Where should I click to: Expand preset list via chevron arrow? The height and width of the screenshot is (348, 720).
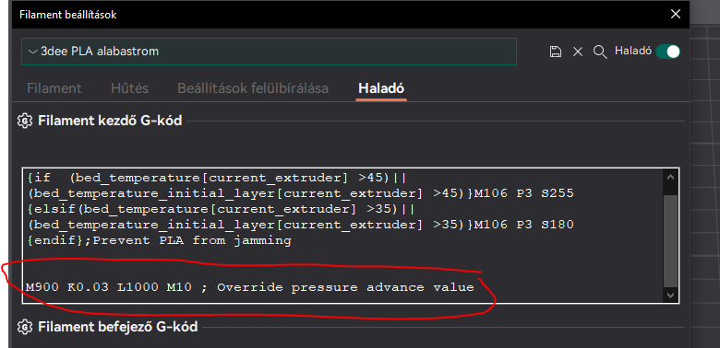coord(32,52)
